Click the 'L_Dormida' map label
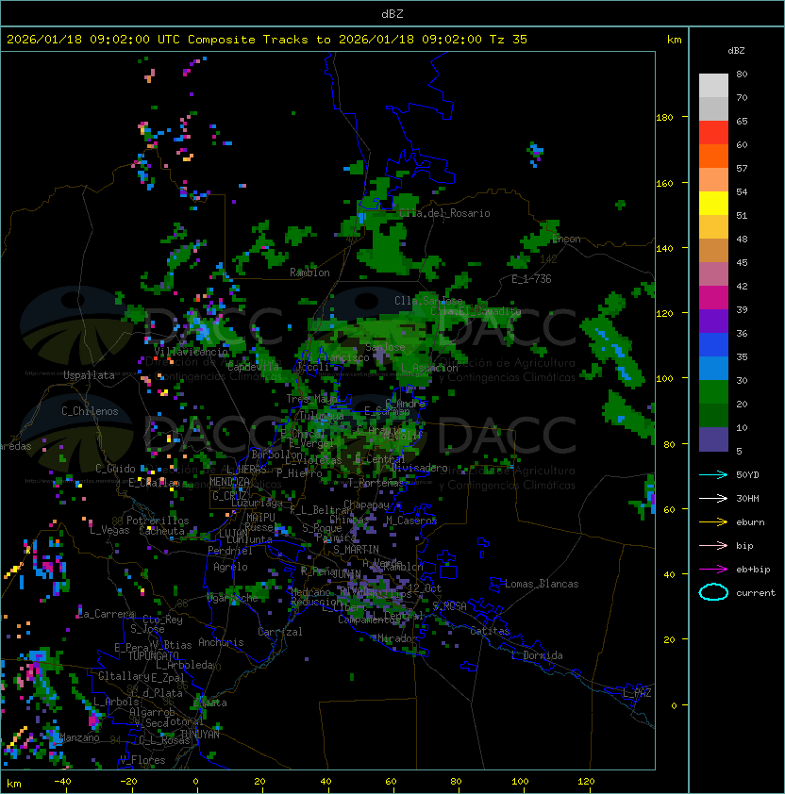Viewport: 785px width, 794px height. [x=537, y=655]
